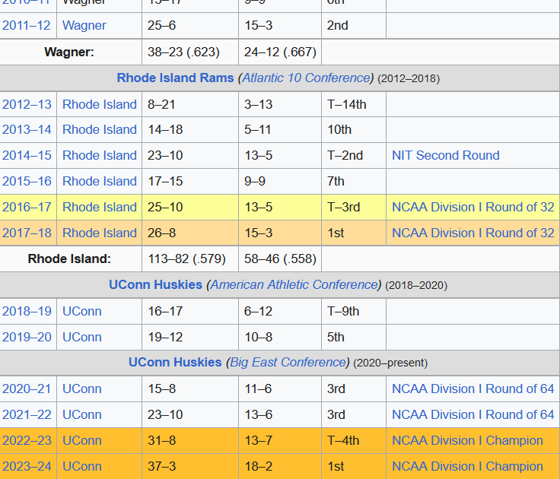Open the 2016–17 season link
560x479 pixels.
(27, 207)
